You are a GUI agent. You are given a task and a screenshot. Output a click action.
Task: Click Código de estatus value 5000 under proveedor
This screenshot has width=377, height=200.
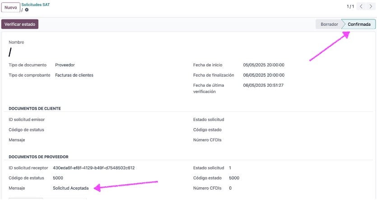(x=58, y=178)
